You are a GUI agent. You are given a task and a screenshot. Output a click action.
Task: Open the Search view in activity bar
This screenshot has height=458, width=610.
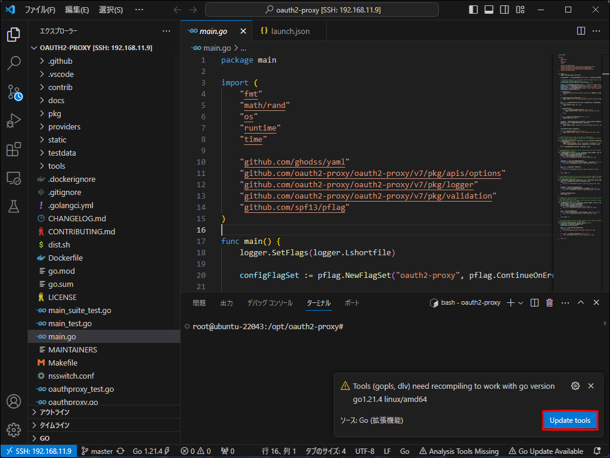click(14, 63)
